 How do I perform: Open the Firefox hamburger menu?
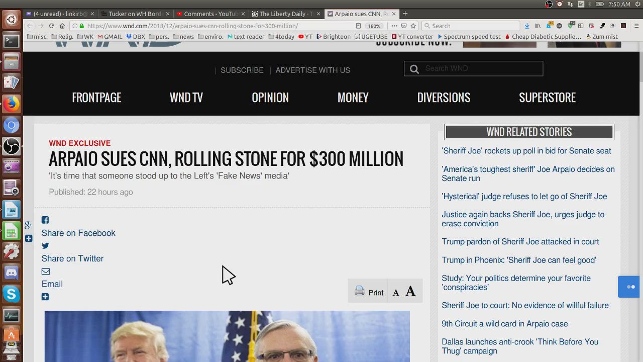tap(636, 26)
